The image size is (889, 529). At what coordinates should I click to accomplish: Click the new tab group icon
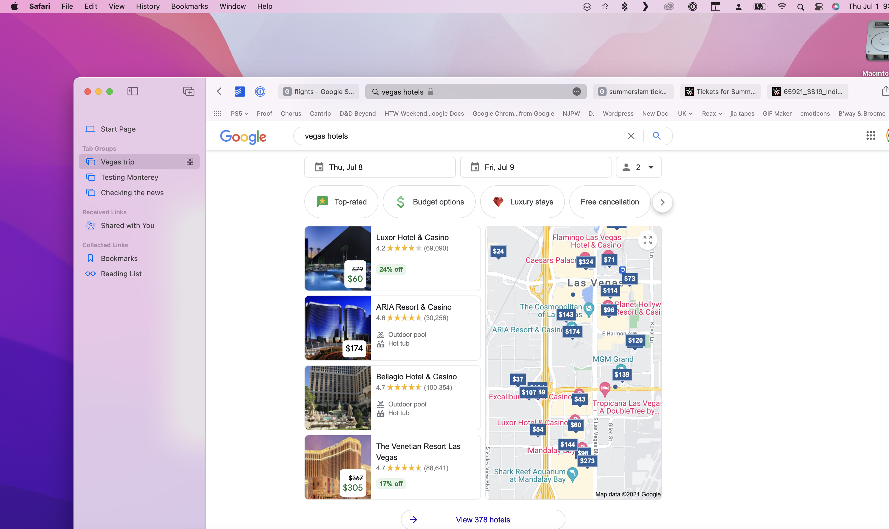189,91
